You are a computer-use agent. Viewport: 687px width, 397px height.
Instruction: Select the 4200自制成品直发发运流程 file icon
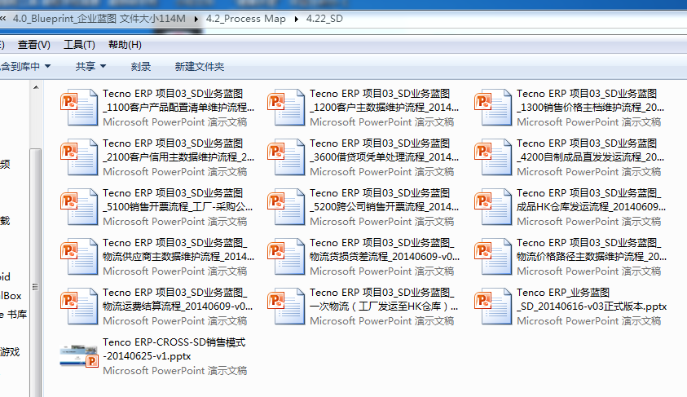(493, 157)
